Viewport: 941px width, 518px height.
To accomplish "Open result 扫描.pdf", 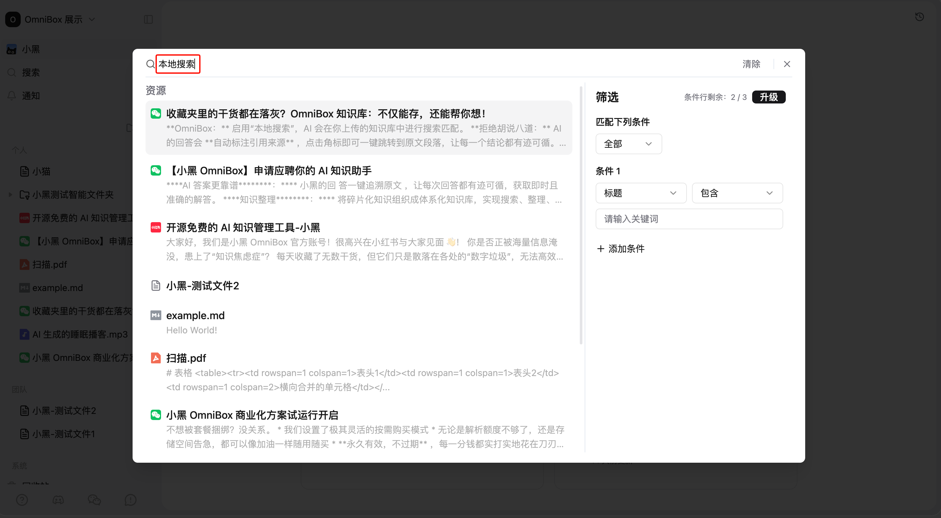I will click(x=359, y=372).
